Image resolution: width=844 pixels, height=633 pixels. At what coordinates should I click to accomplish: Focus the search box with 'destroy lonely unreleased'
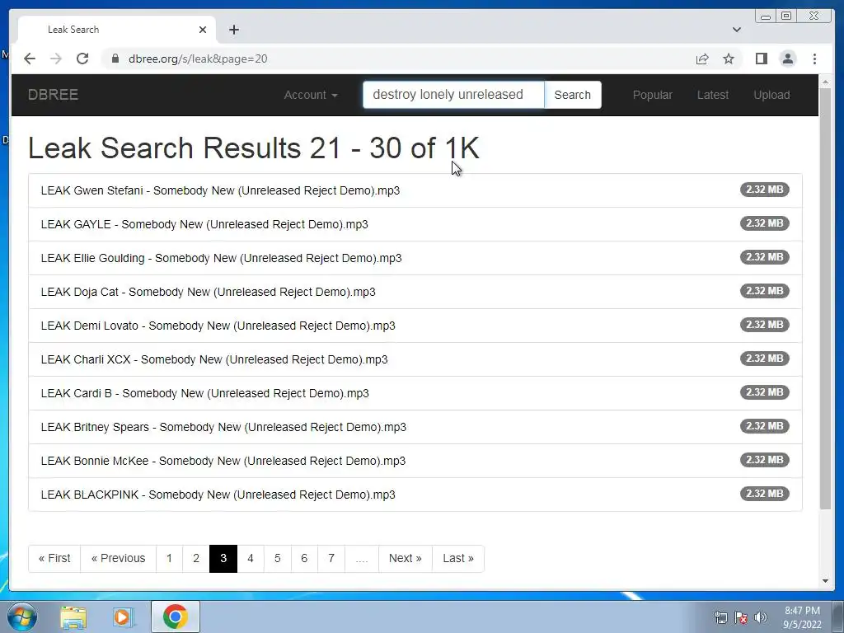[x=453, y=95]
